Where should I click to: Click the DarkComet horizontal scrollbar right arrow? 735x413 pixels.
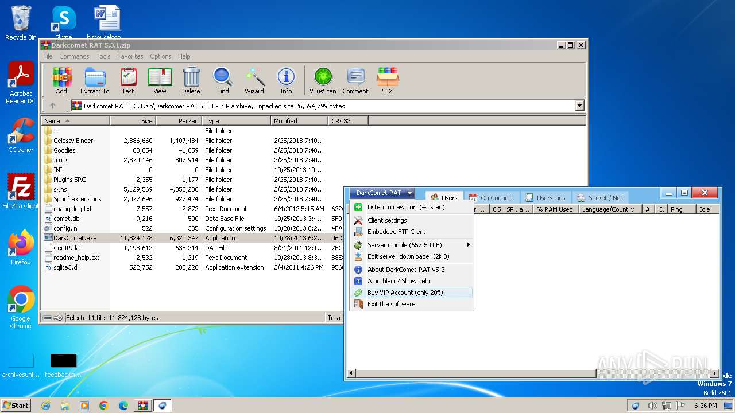pyautogui.click(x=715, y=373)
